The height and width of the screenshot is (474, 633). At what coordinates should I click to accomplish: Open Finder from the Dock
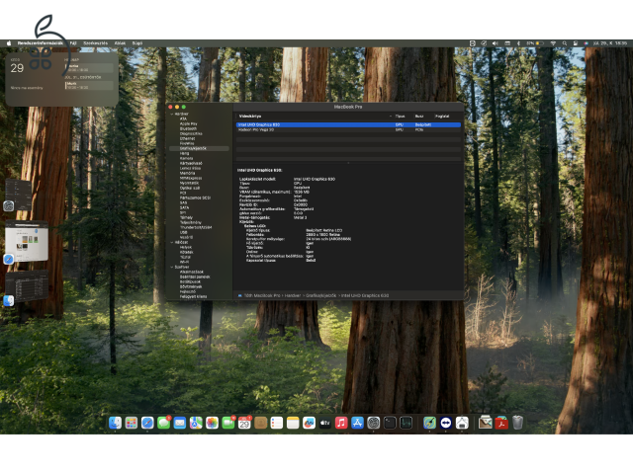(x=115, y=423)
